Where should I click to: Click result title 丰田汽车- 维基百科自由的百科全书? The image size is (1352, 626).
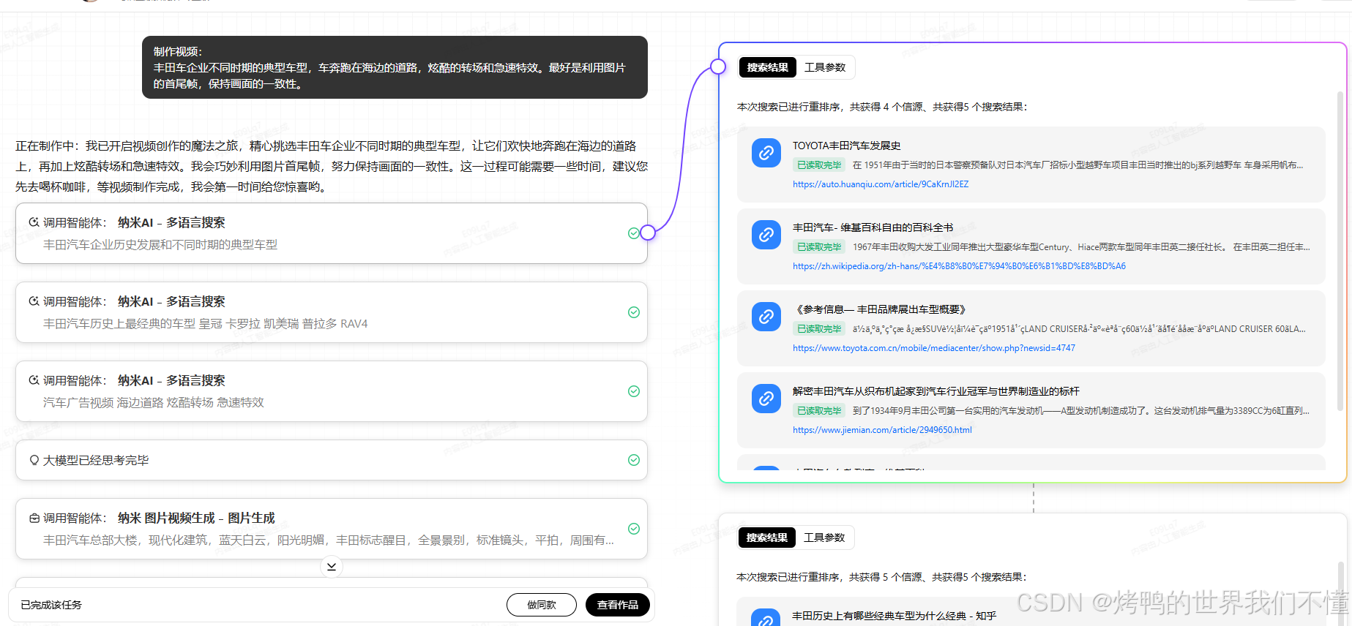coord(873,227)
